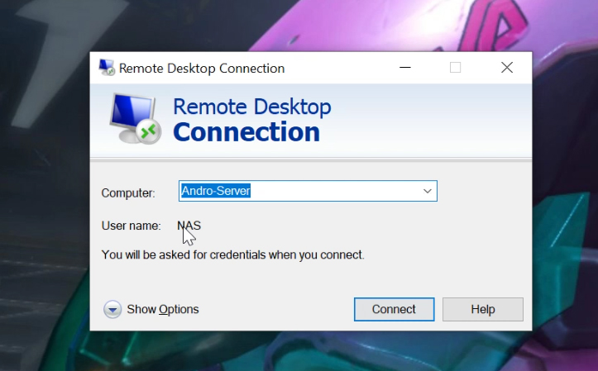The image size is (598, 371).
Task: Expand options with the Show Options arrow icon
Action: (x=112, y=309)
